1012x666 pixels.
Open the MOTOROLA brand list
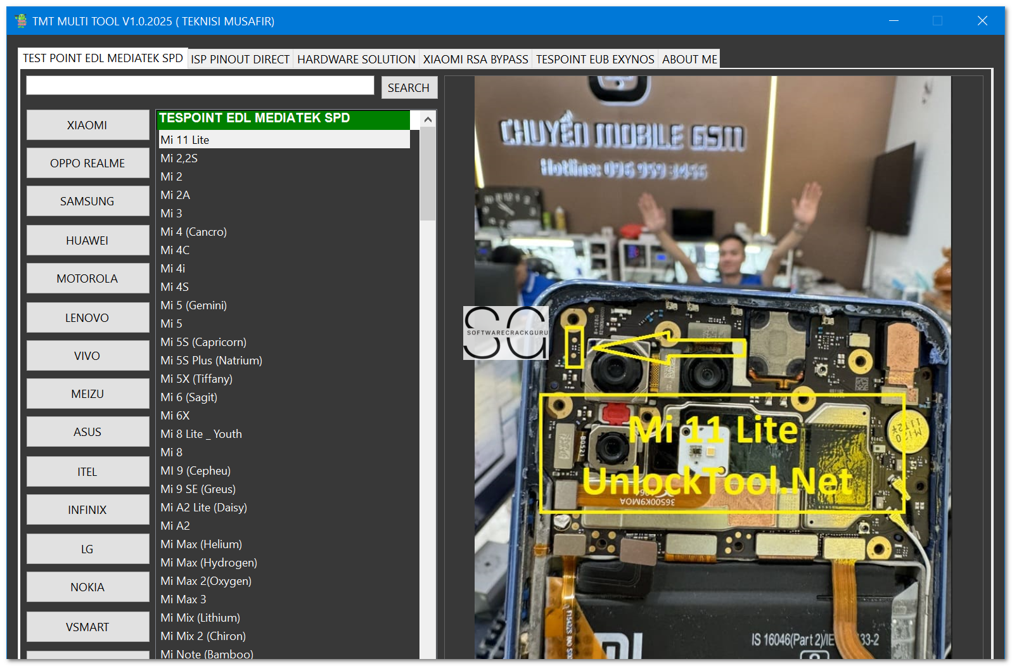tap(87, 278)
